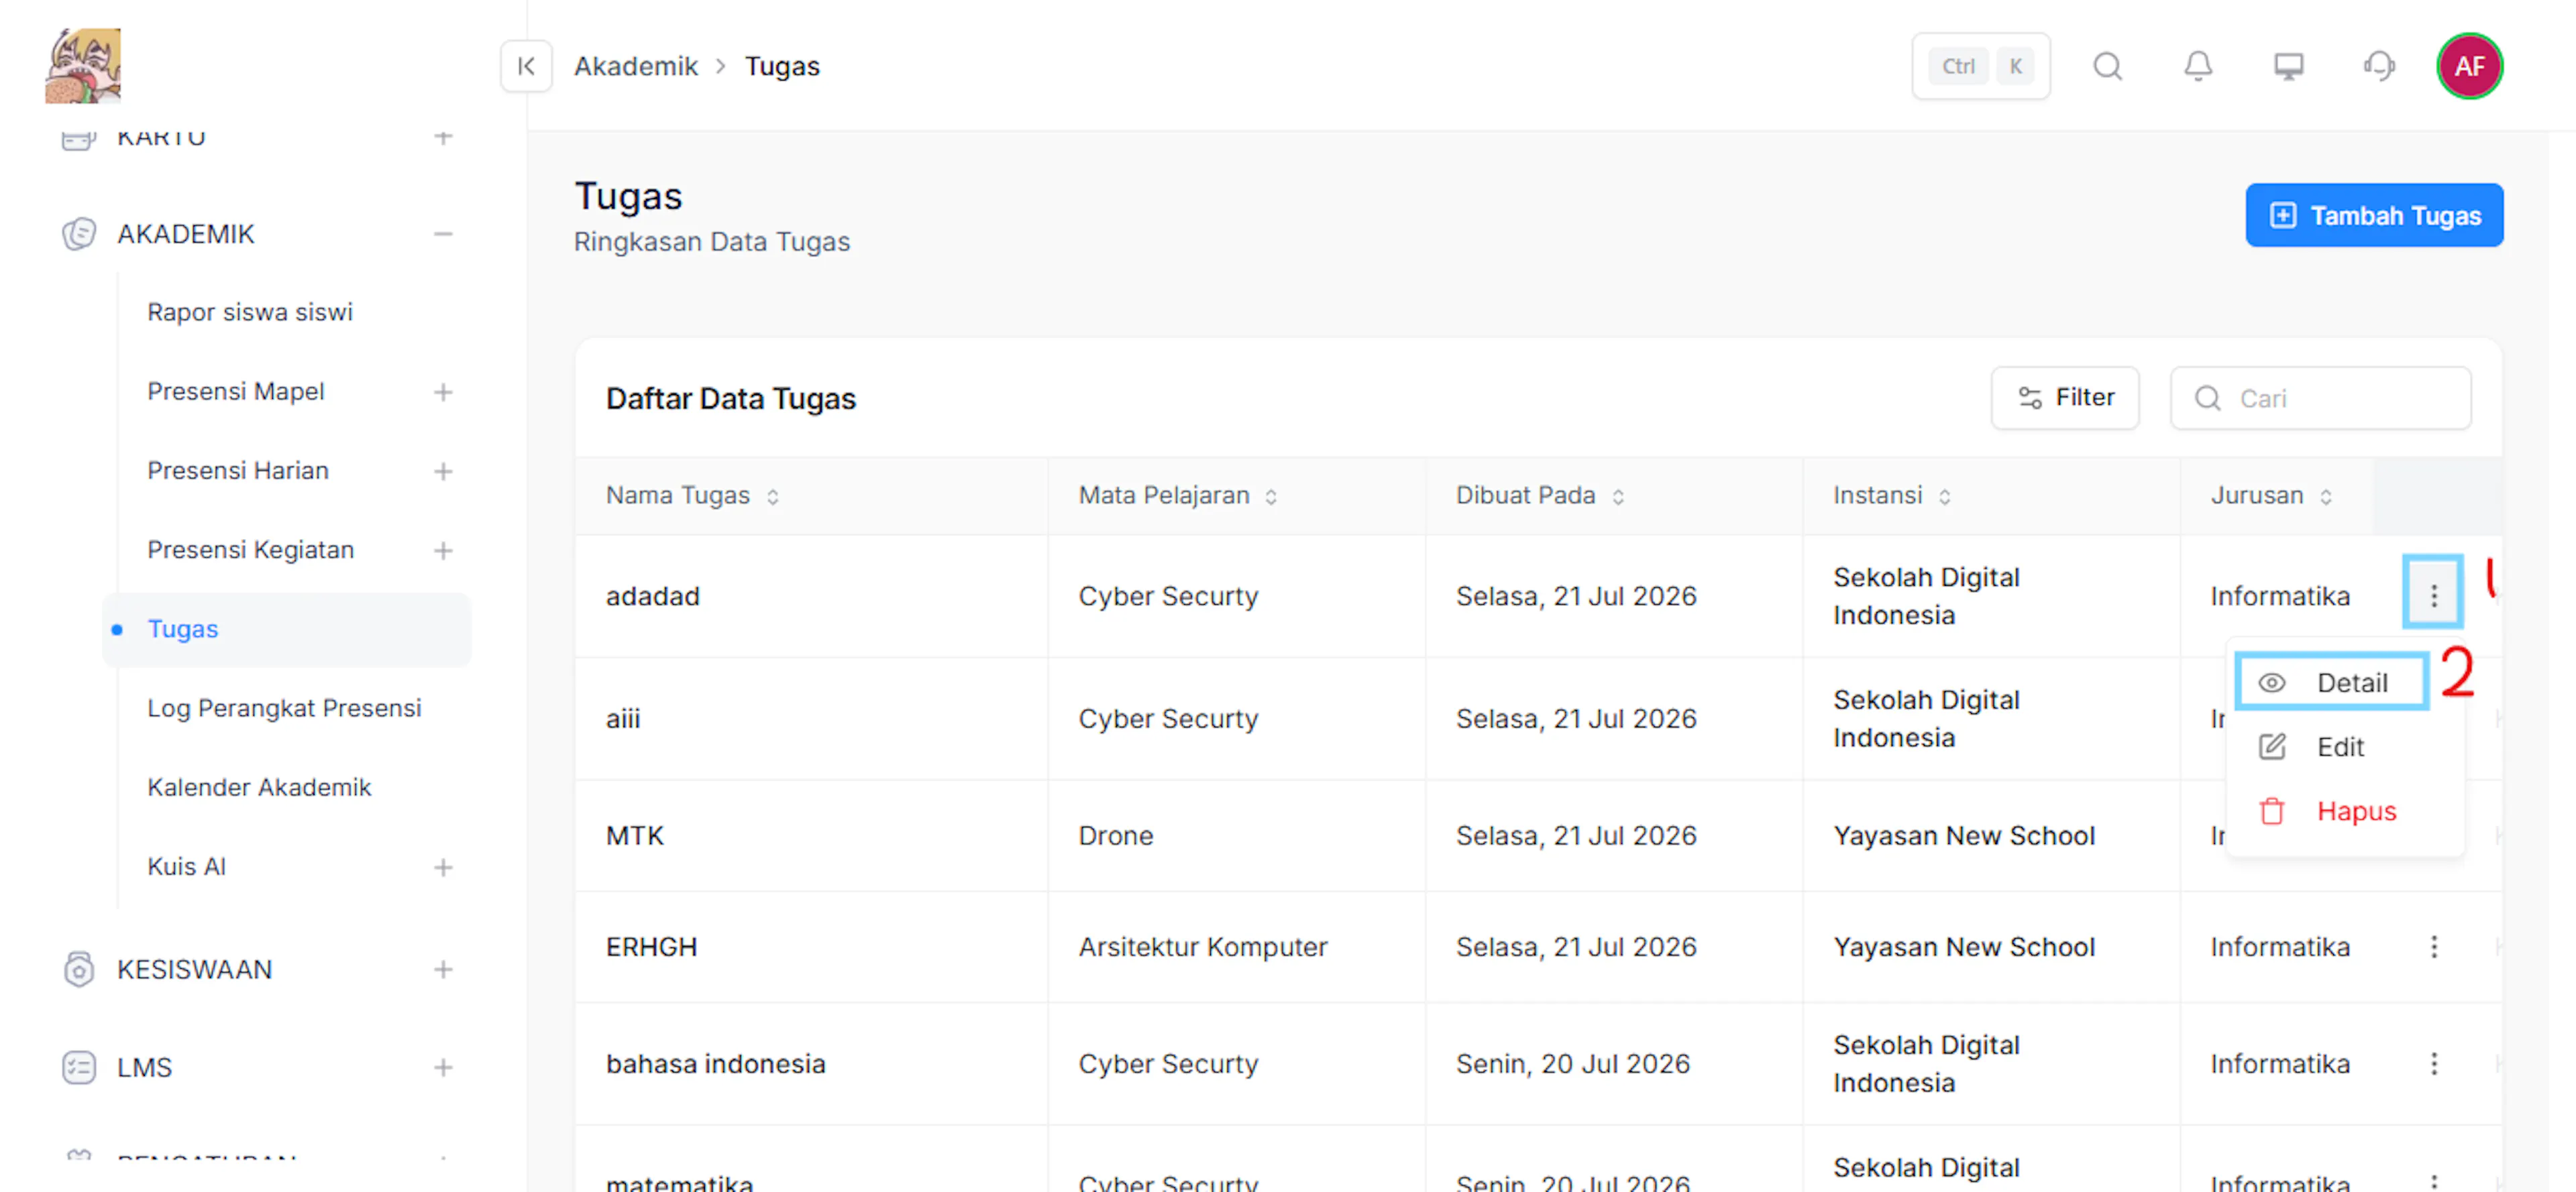Click the AKADEMIK section icon

click(x=79, y=234)
